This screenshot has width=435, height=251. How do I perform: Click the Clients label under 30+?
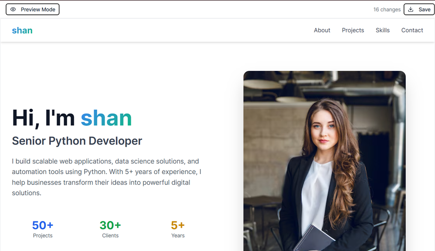coord(110,236)
